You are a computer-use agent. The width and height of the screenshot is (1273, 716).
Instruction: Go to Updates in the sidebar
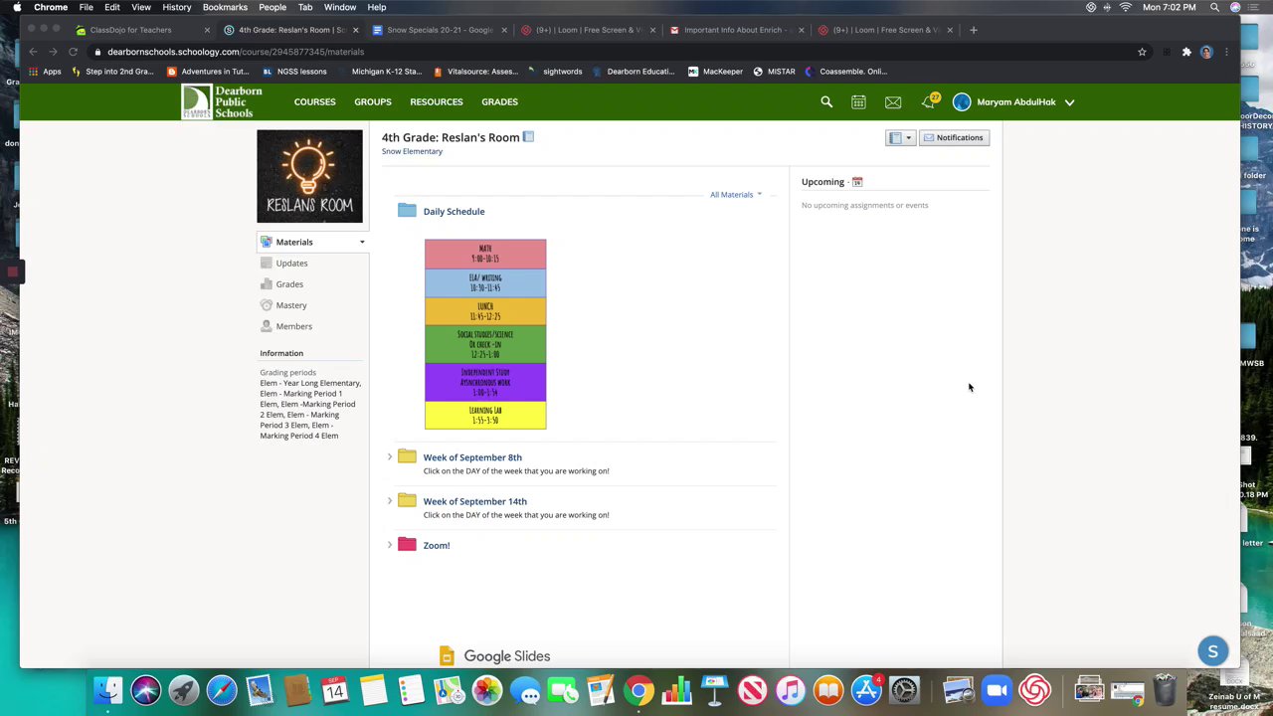tap(291, 264)
